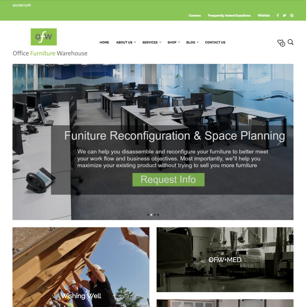Open the Contact Us menu item
This screenshot has width=306, height=307.
pyautogui.click(x=215, y=42)
